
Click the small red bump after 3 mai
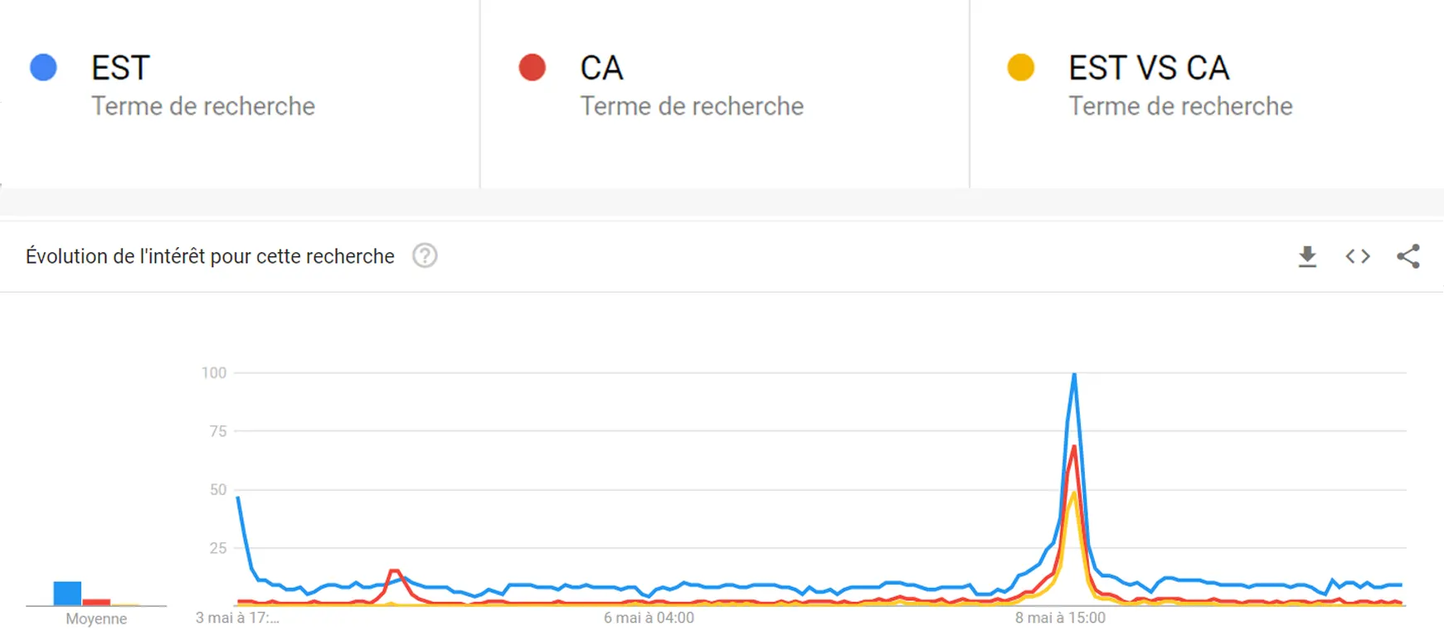395,570
